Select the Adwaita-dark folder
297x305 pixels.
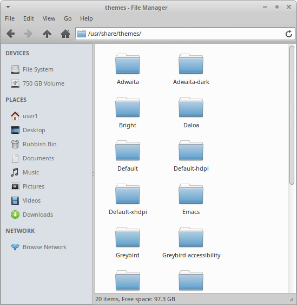191,69
